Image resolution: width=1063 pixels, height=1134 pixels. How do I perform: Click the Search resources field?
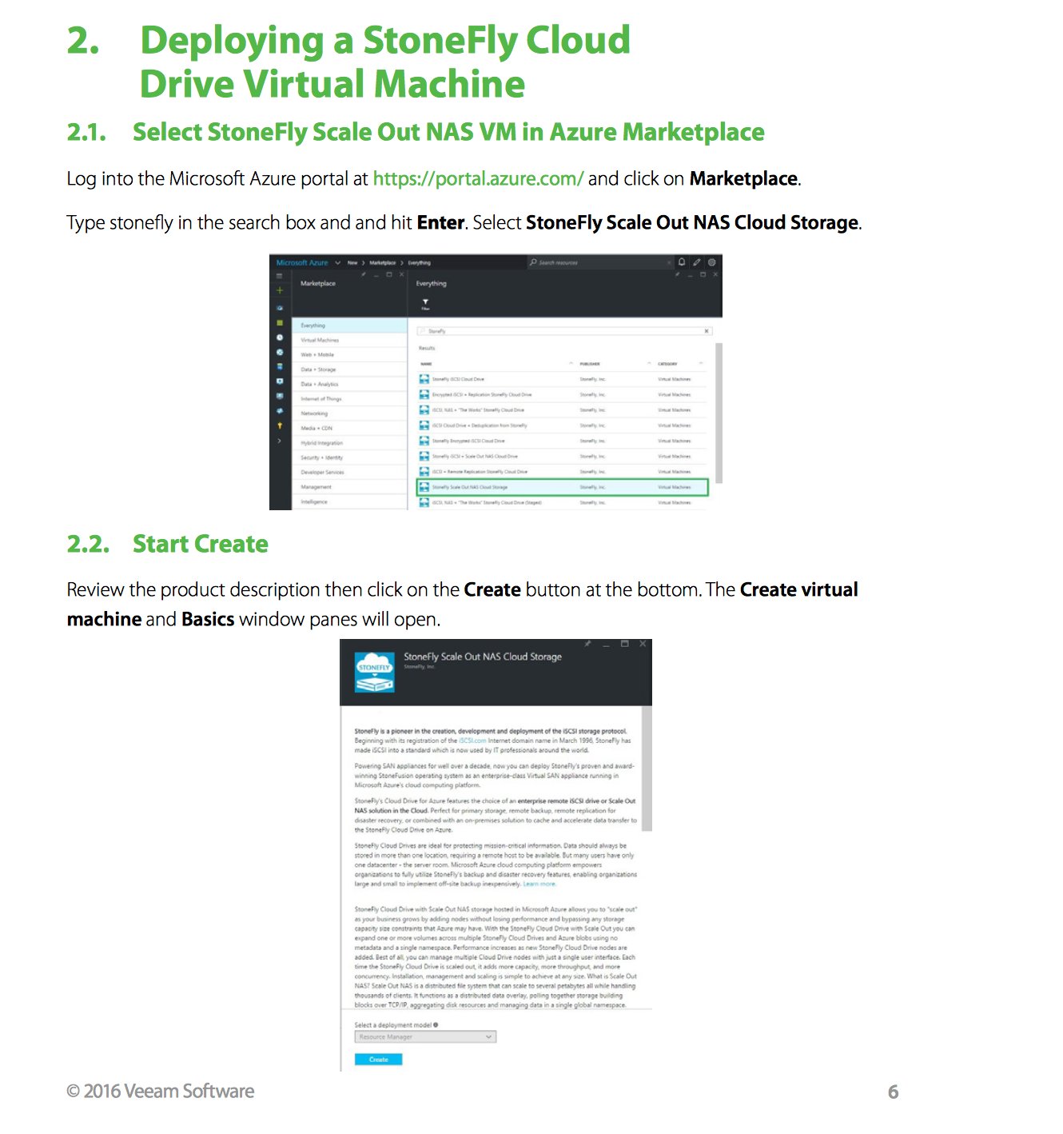click(x=599, y=262)
